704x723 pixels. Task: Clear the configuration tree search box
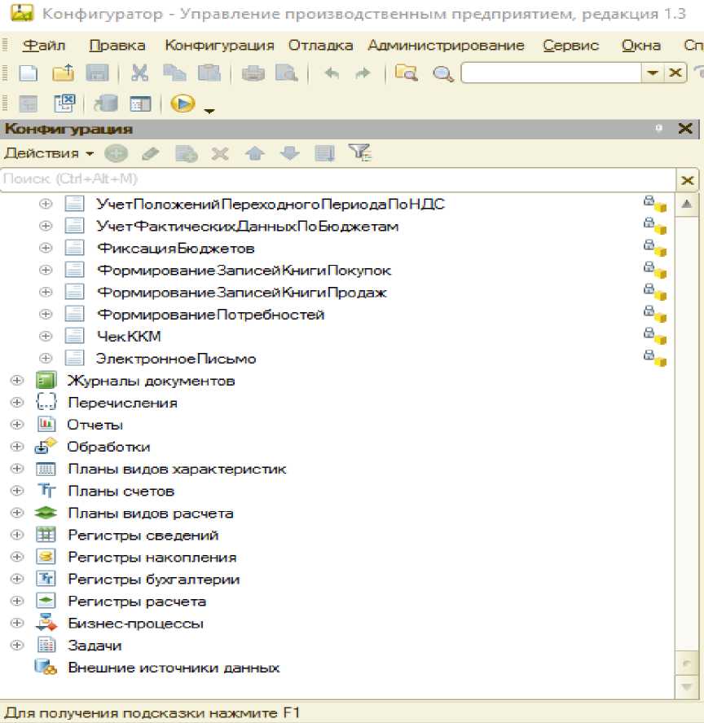tap(688, 180)
